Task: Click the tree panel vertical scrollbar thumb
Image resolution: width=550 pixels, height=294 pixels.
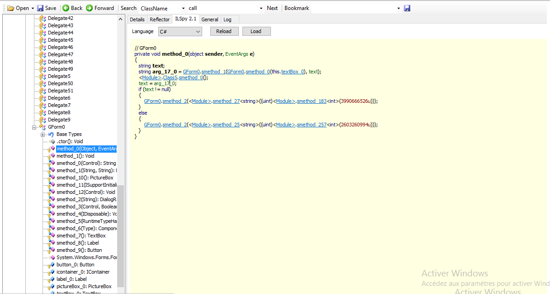Action: (x=121, y=236)
